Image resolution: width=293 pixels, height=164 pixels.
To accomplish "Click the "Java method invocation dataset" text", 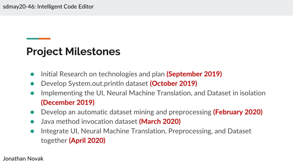I will (89, 122).
